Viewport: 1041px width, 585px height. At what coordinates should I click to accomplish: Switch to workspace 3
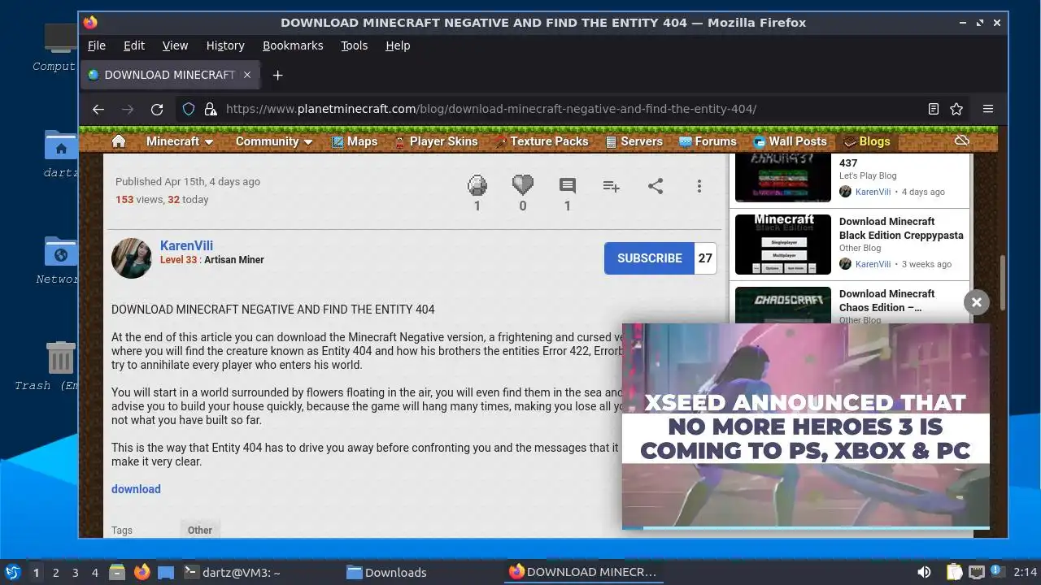pyautogui.click(x=75, y=572)
